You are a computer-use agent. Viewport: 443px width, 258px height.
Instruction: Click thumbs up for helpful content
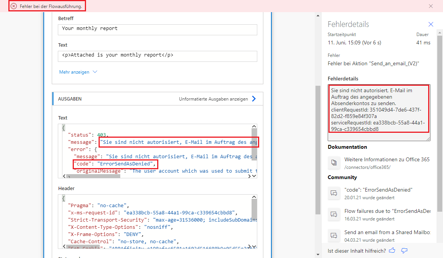coord(392,250)
